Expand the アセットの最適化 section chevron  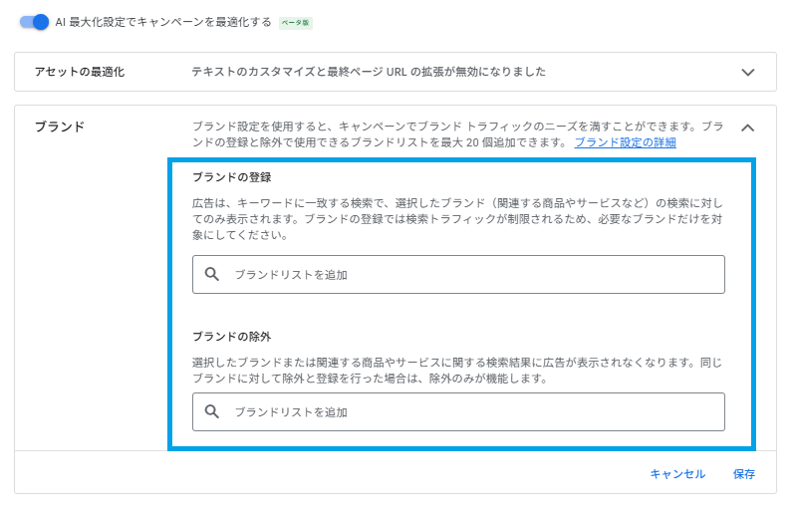pos(747,72)
